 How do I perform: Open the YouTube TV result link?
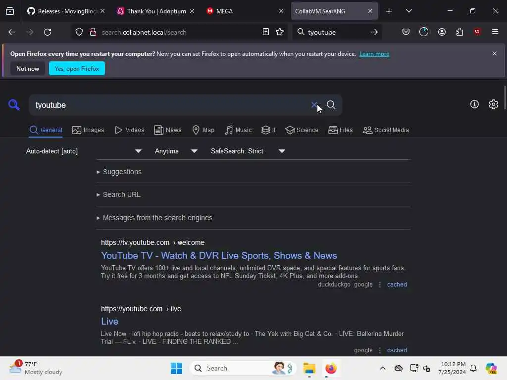pos(219,256)
